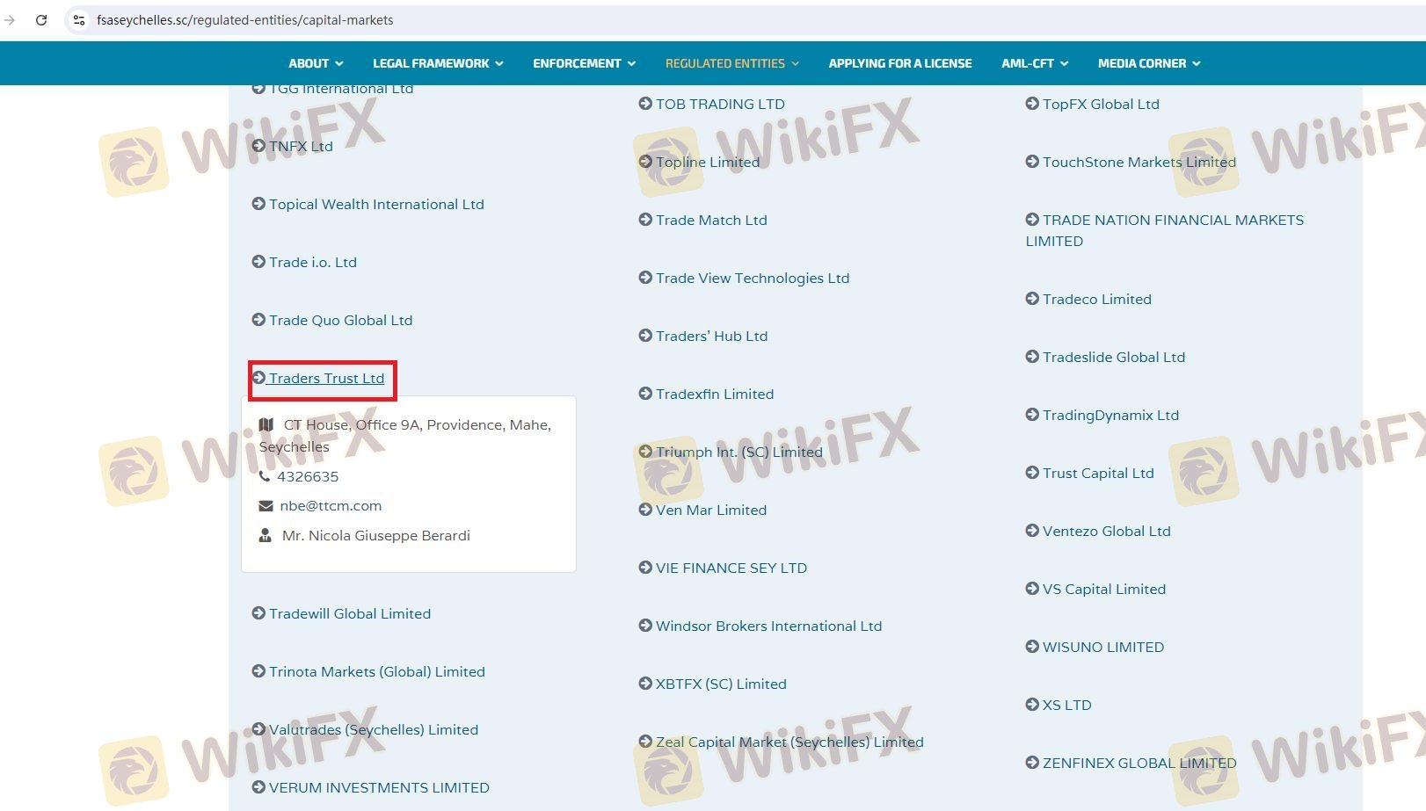
Task: Open the ENFORCEMENT menu
Action: point(584,63)
